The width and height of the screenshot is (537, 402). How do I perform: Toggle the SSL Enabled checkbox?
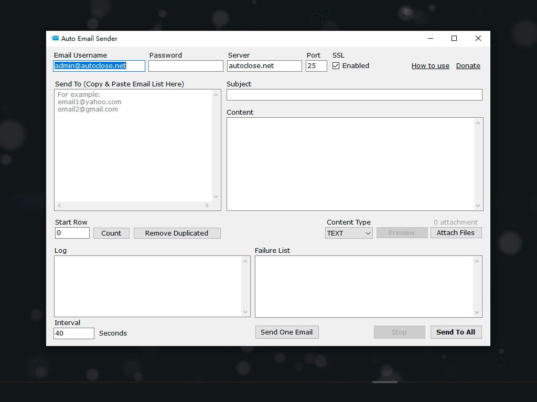pos(336,65)
